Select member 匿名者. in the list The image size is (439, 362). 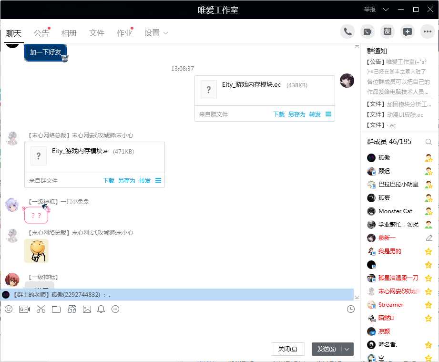(399, 345)
